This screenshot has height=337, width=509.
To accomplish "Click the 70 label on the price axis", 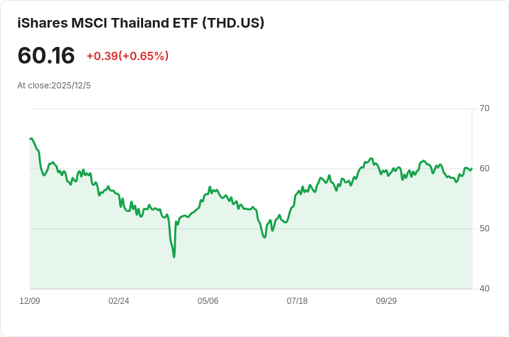I will (x=485, y=108).
